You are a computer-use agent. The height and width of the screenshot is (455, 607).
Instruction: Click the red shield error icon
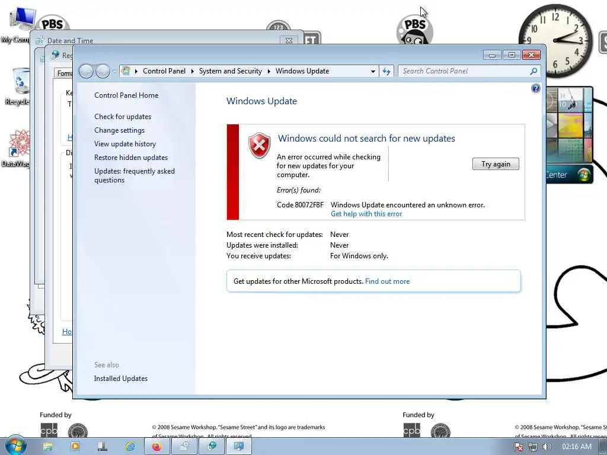click(260, 145)
